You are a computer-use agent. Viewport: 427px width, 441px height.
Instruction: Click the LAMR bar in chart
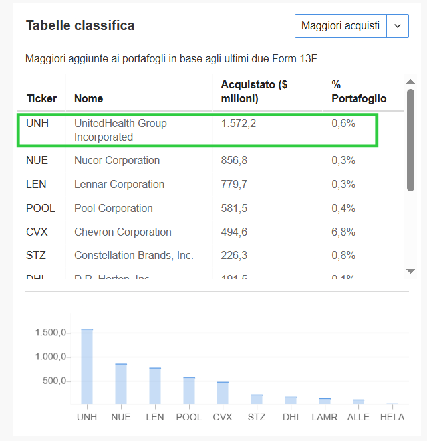coord(325,401)
